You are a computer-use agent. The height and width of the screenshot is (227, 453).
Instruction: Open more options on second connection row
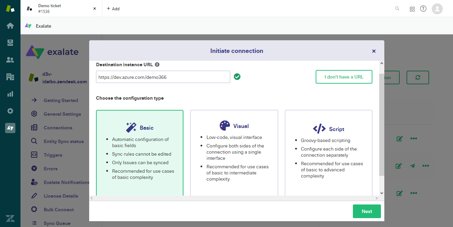425,166
